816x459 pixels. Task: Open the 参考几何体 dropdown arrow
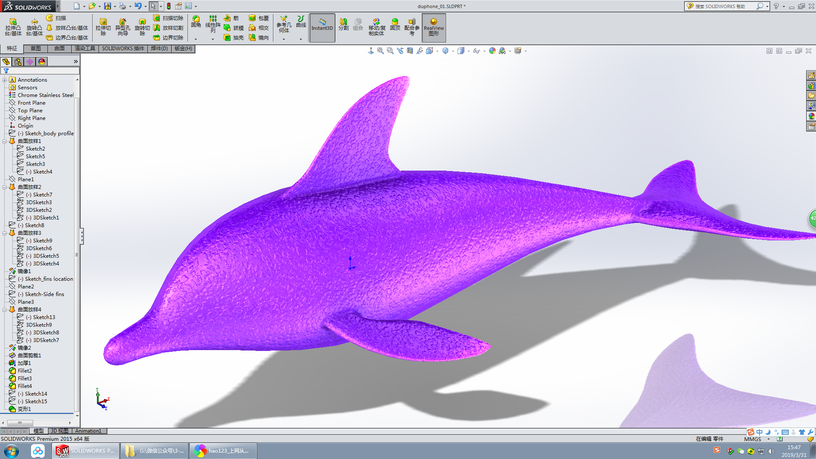[284, 39]
